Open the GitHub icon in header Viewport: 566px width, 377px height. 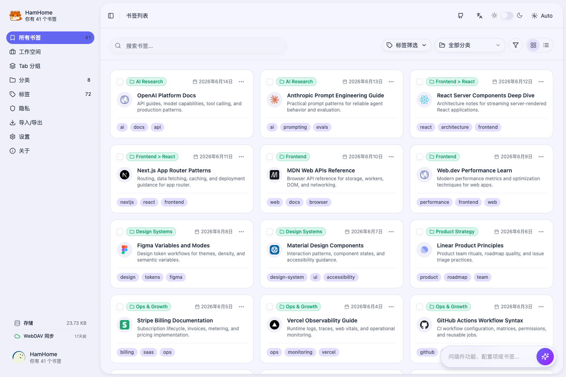[461, 16]
